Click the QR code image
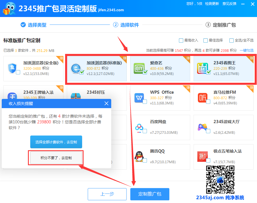 [220, 180]
